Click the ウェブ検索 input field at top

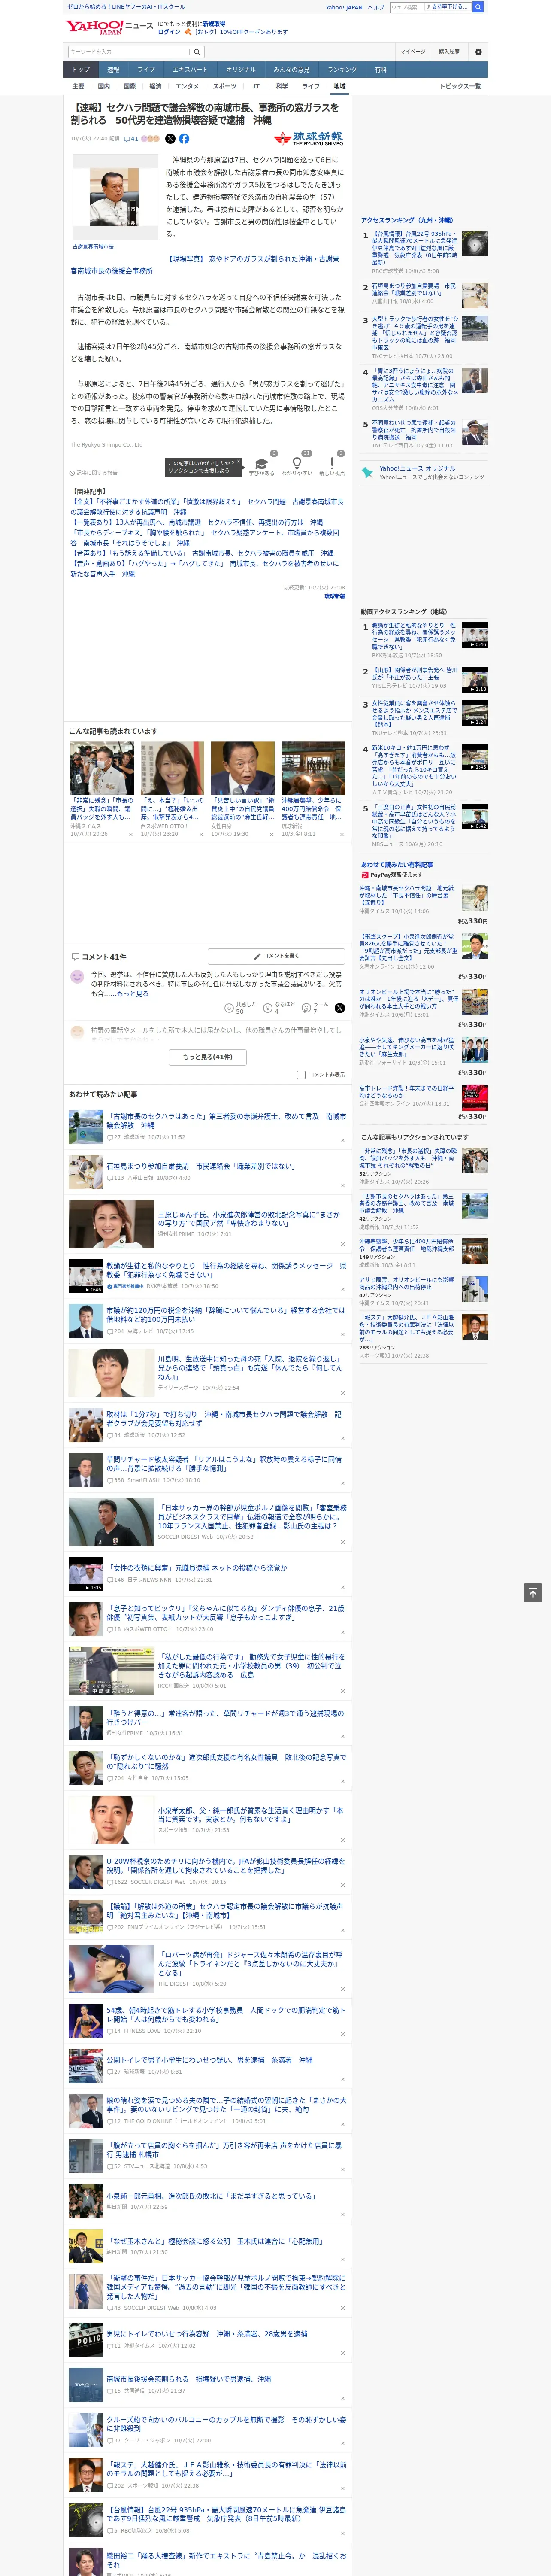pos(406,7)
